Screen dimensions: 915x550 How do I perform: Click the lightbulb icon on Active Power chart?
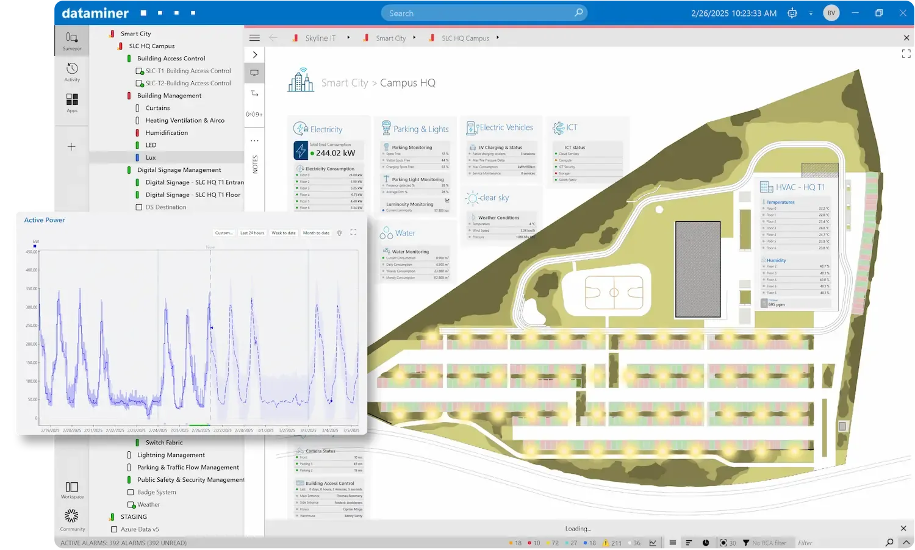click(x=340, y=233)
